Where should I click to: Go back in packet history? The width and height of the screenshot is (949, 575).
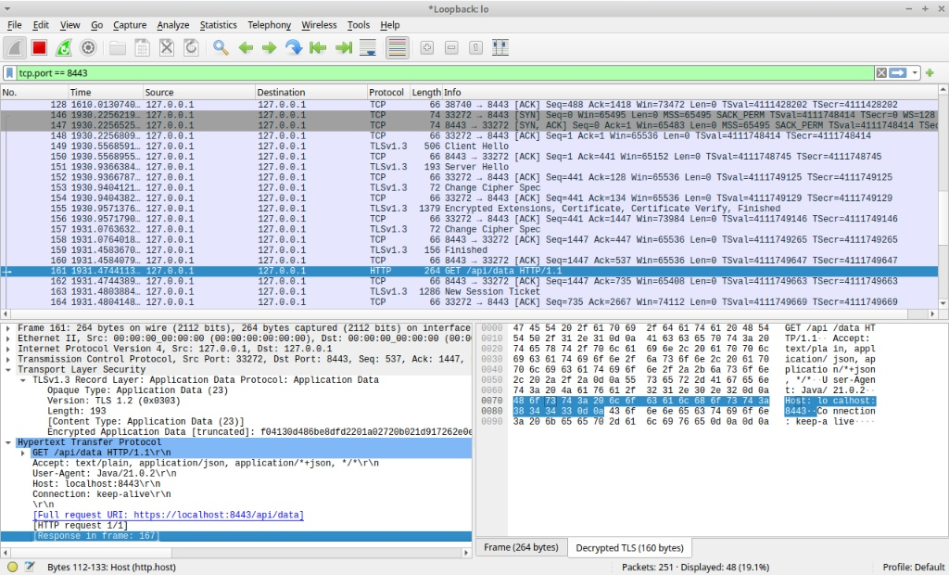point(245,47)
